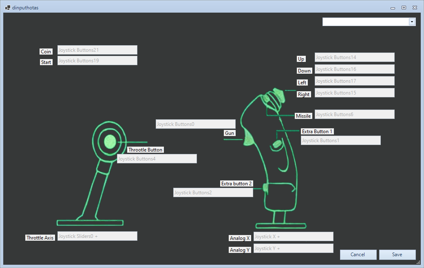
Task: Select the Throttle Axis field showing Sliders0
Action: (x=97, y=236)
